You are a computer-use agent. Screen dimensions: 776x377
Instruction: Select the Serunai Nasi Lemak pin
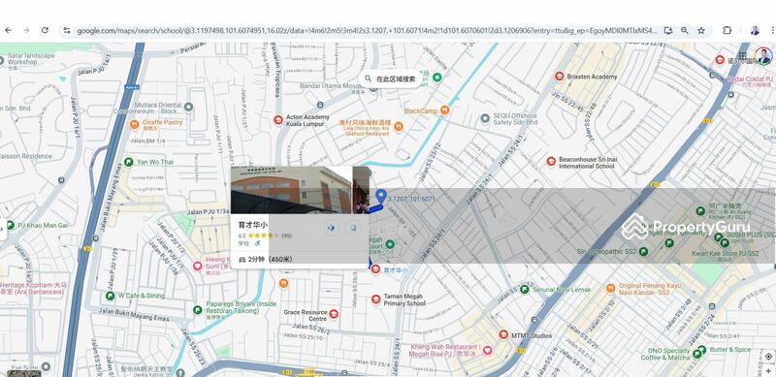pyautogui.click(x=525, y=290)
